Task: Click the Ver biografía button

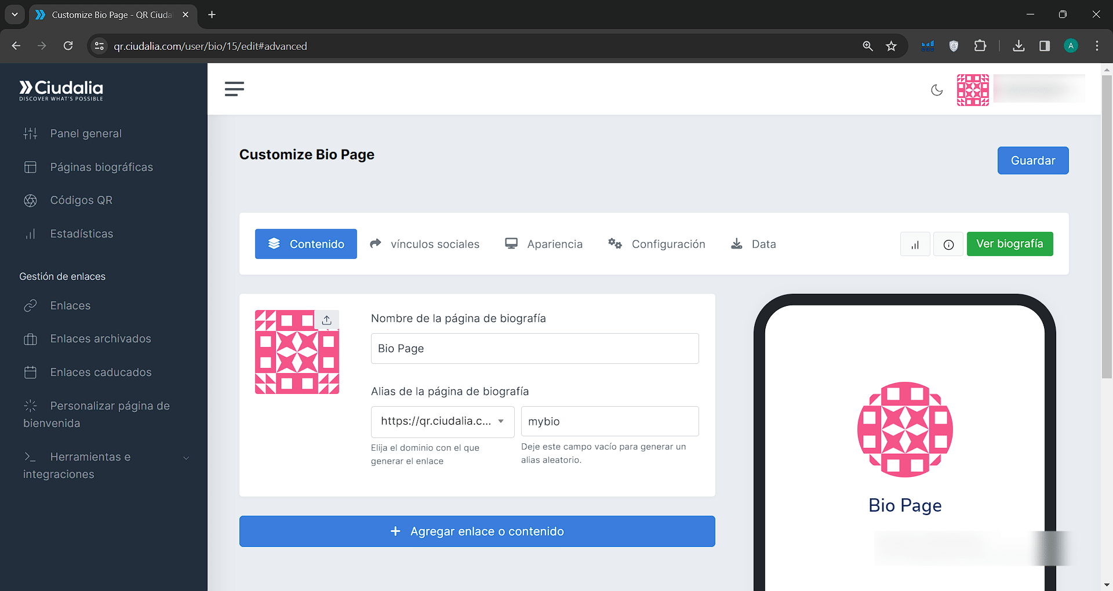Action: 1009,244
